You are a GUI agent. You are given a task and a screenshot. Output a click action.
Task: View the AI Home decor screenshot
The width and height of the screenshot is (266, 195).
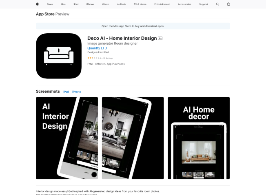(199, 138)
